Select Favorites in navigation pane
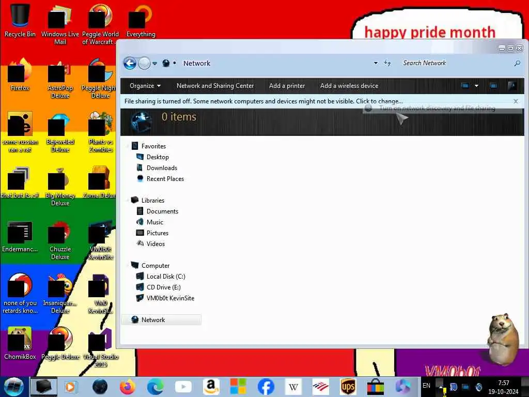Screen dimensions: 529x397 (x=153, y=146)
